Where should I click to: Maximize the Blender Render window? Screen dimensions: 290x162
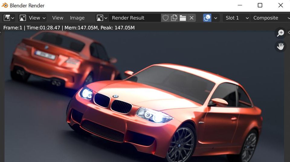pos(260,5)
